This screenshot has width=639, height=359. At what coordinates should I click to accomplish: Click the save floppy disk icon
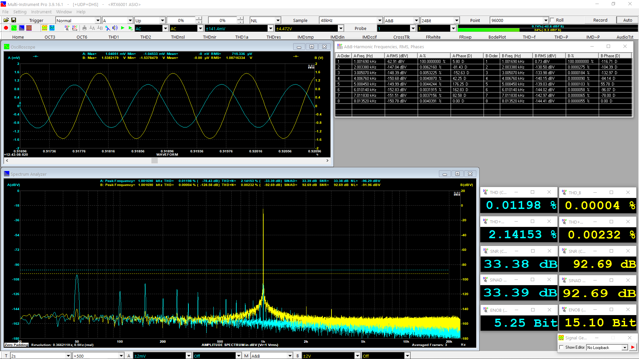pos(14,20)
